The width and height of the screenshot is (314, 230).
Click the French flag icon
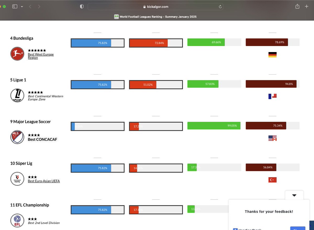tap(272, 96)
